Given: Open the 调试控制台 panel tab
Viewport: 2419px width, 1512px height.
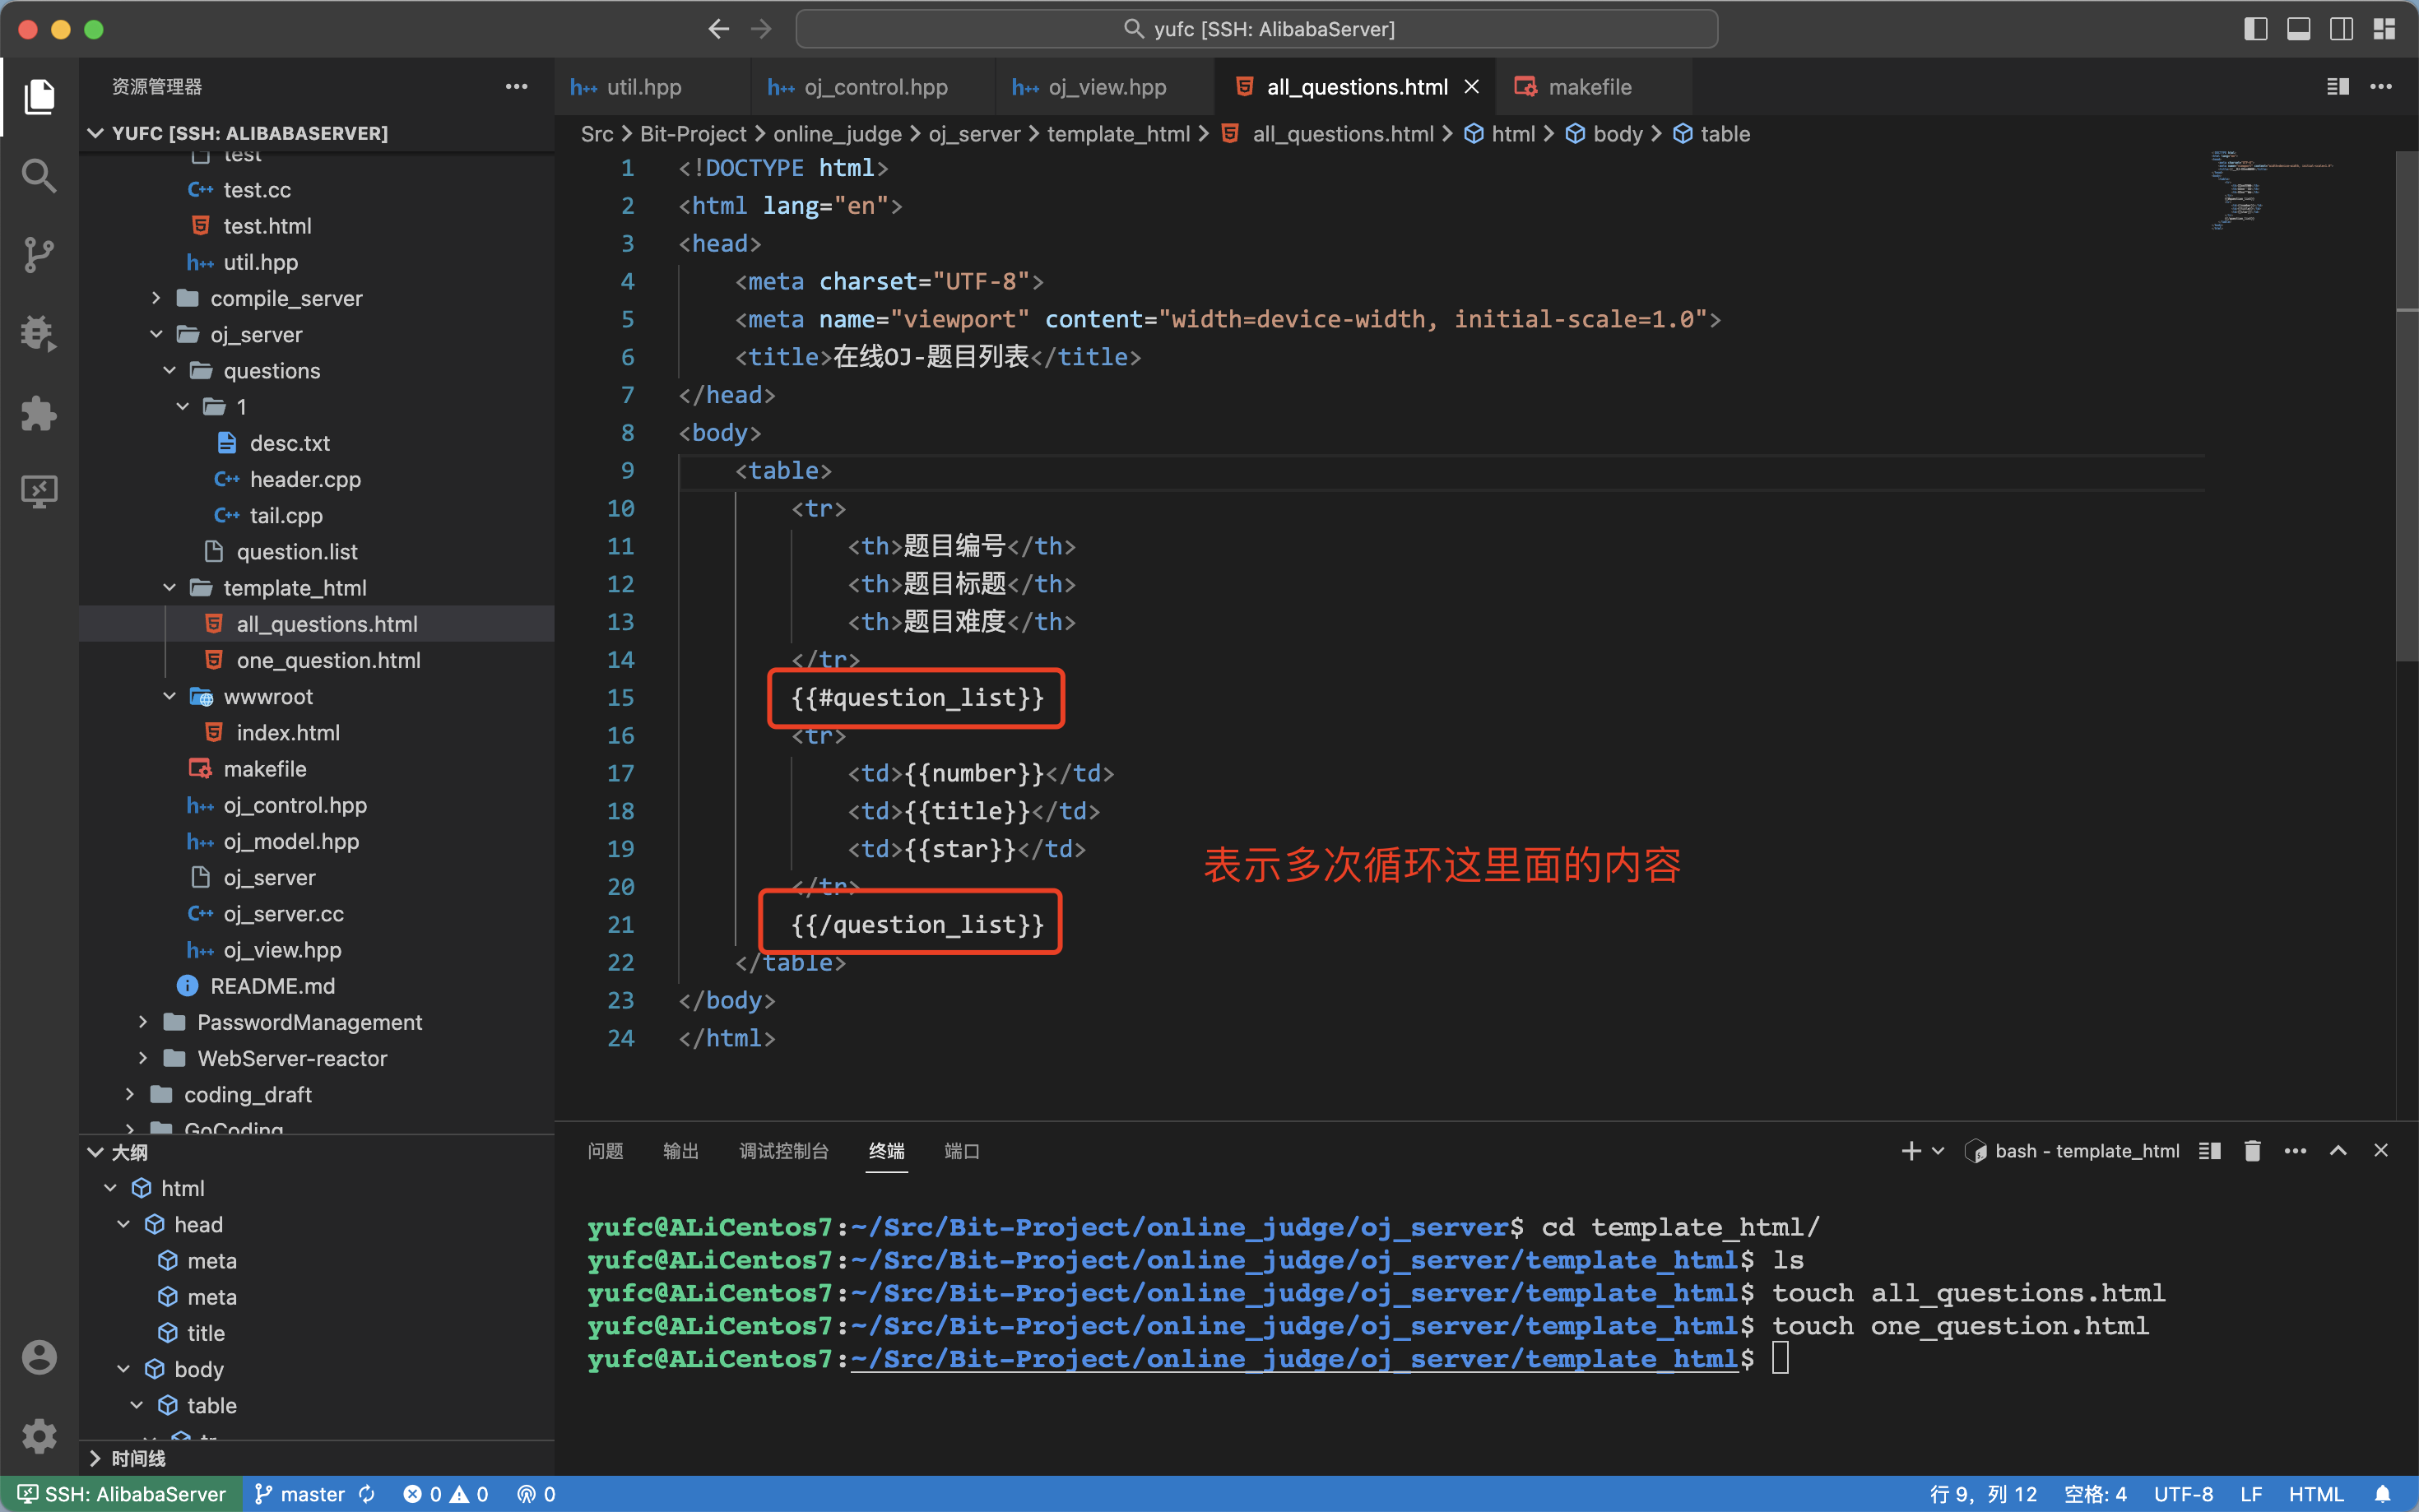Looking at the screenshot, I should 784,1151.
